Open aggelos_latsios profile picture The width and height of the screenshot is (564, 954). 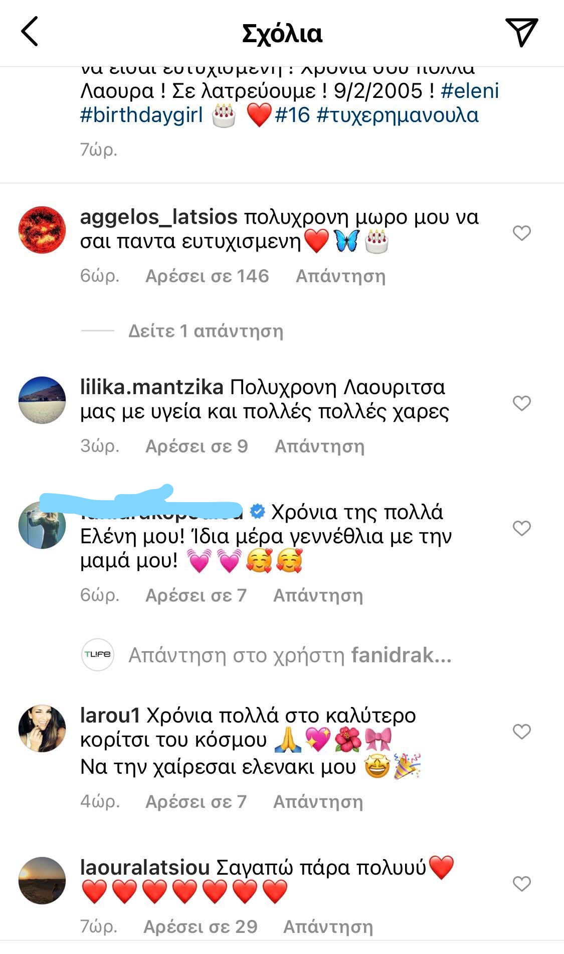pyautogui.click(x=42, y=229)
